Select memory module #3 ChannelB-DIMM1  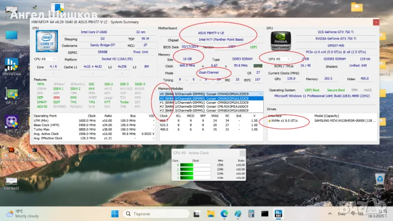pyautogui.click(x=211, y=111)
